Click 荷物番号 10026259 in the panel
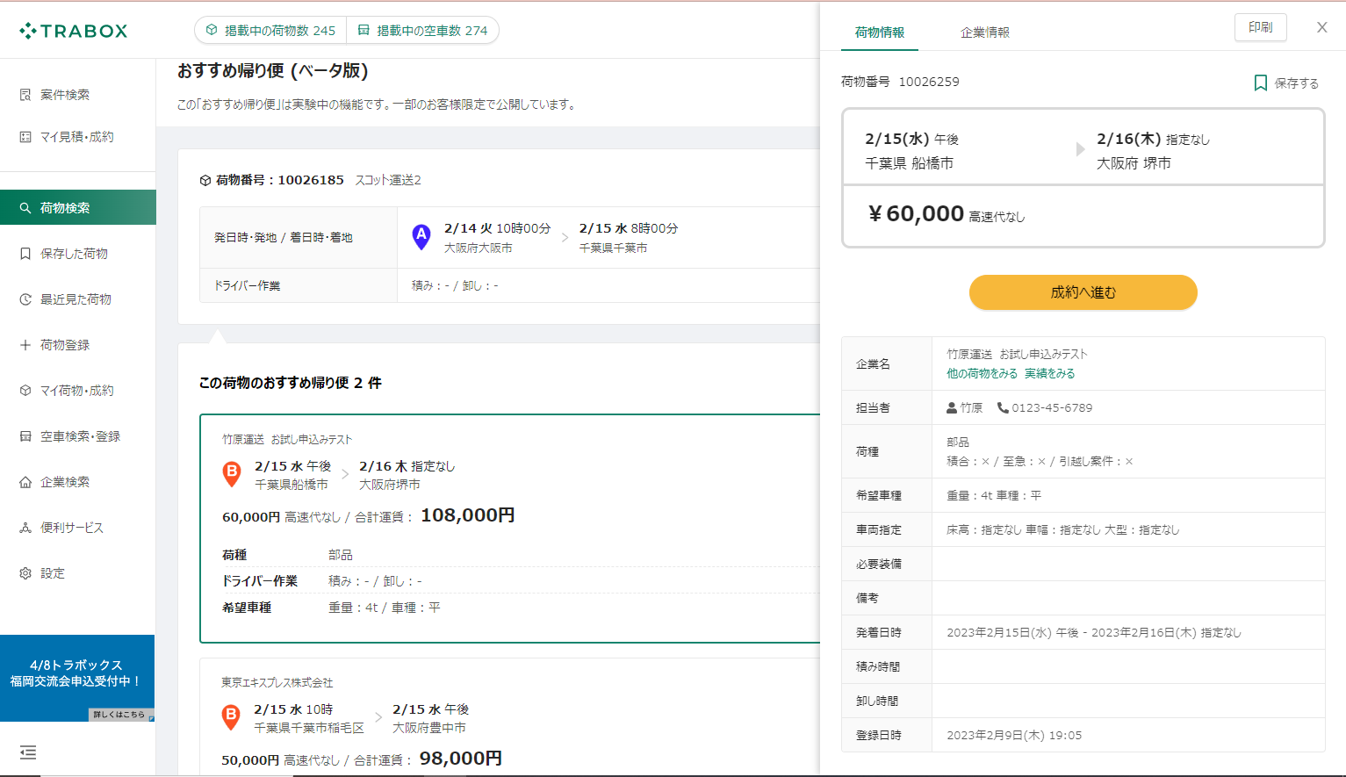This screenshot has height=777, width=1346. coord(900,82)
